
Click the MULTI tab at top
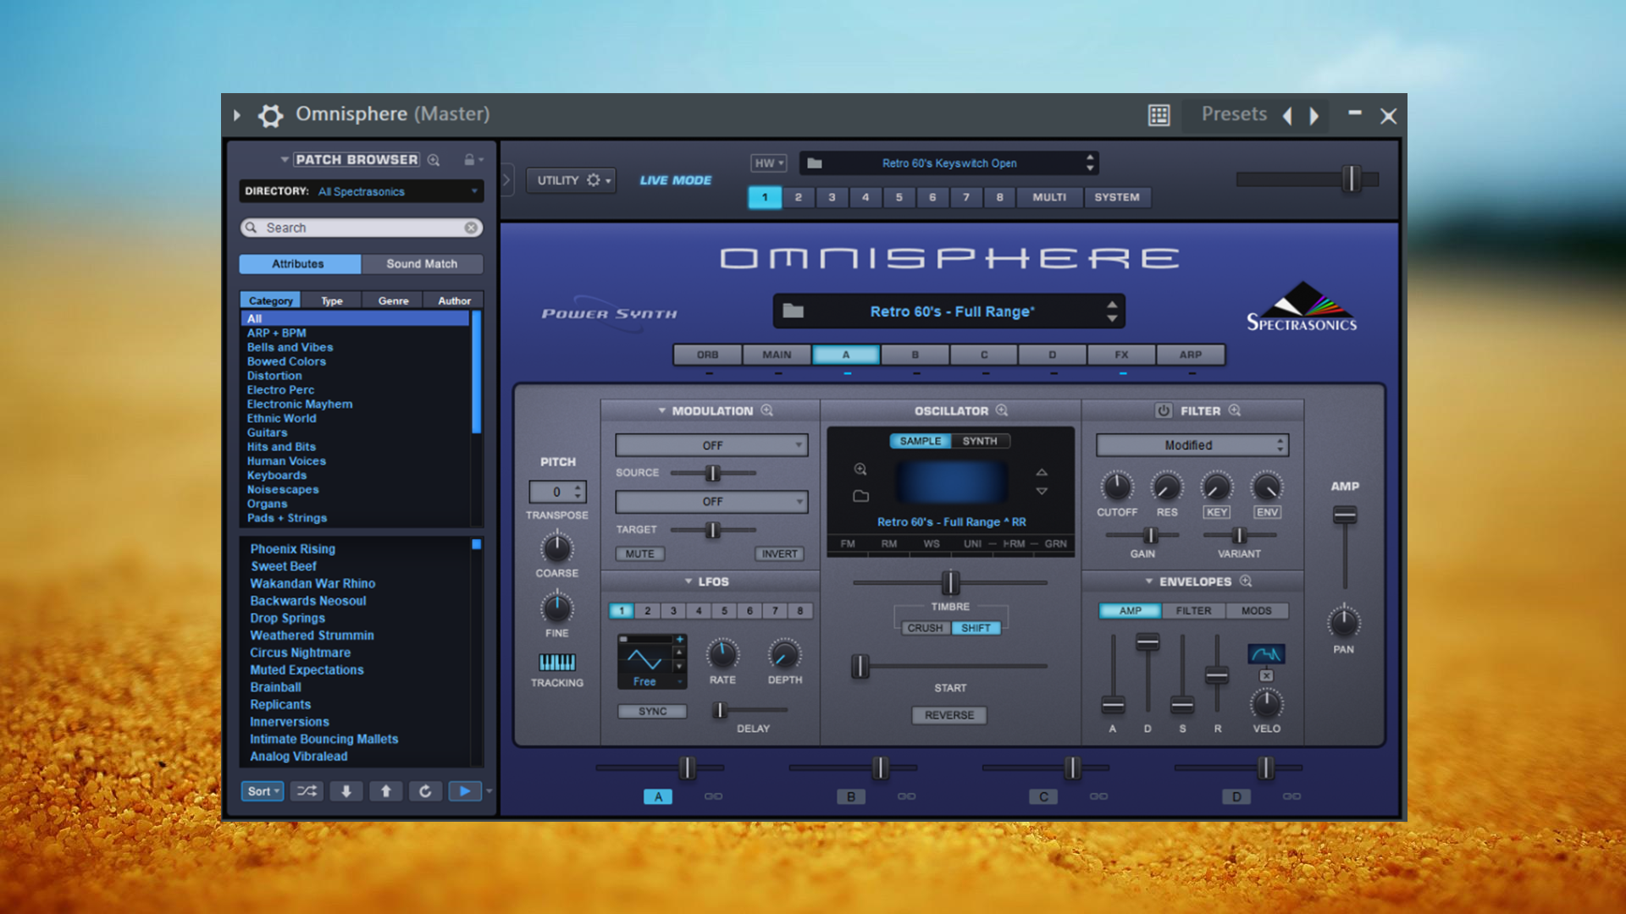(x=1048, y=196)
